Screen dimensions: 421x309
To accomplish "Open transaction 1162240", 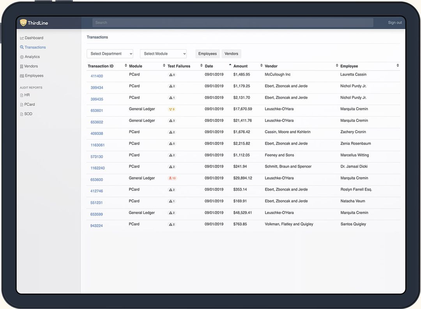I will click(97, 168).
